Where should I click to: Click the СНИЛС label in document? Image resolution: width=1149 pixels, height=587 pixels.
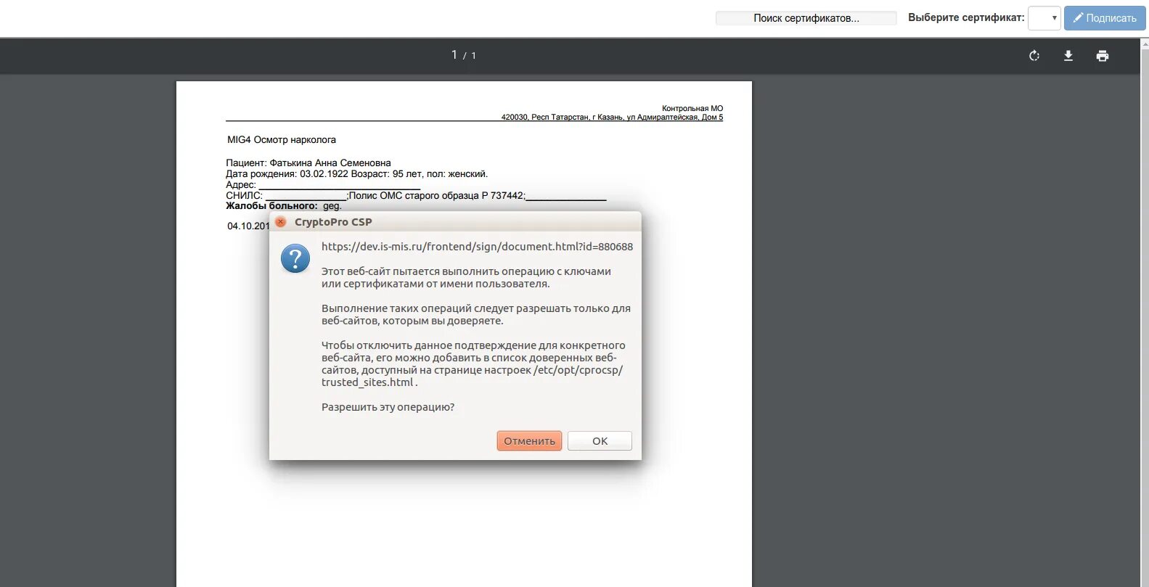point(244,196)
